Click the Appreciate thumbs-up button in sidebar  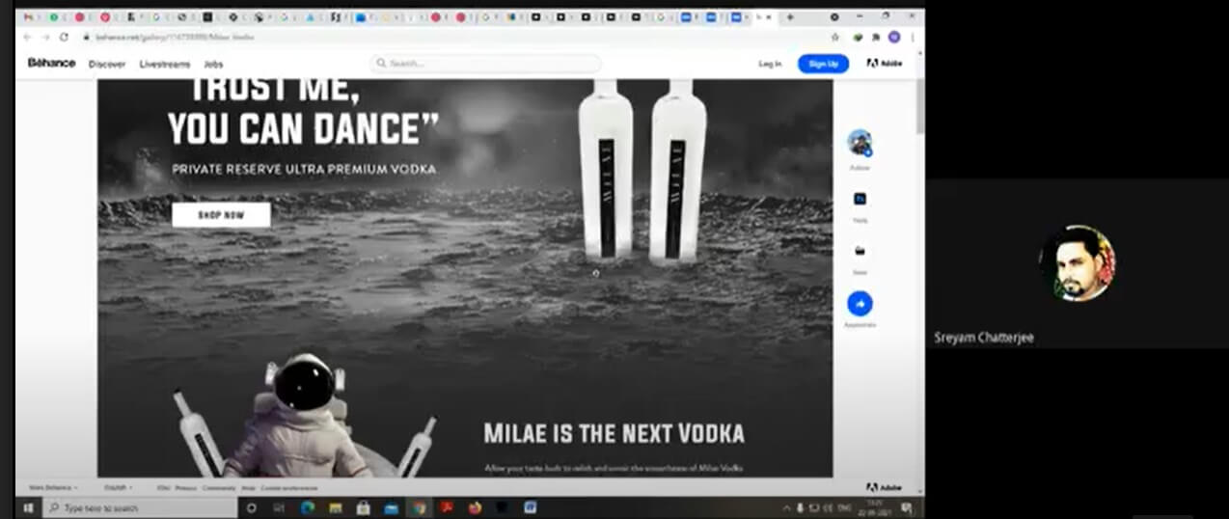859,305
